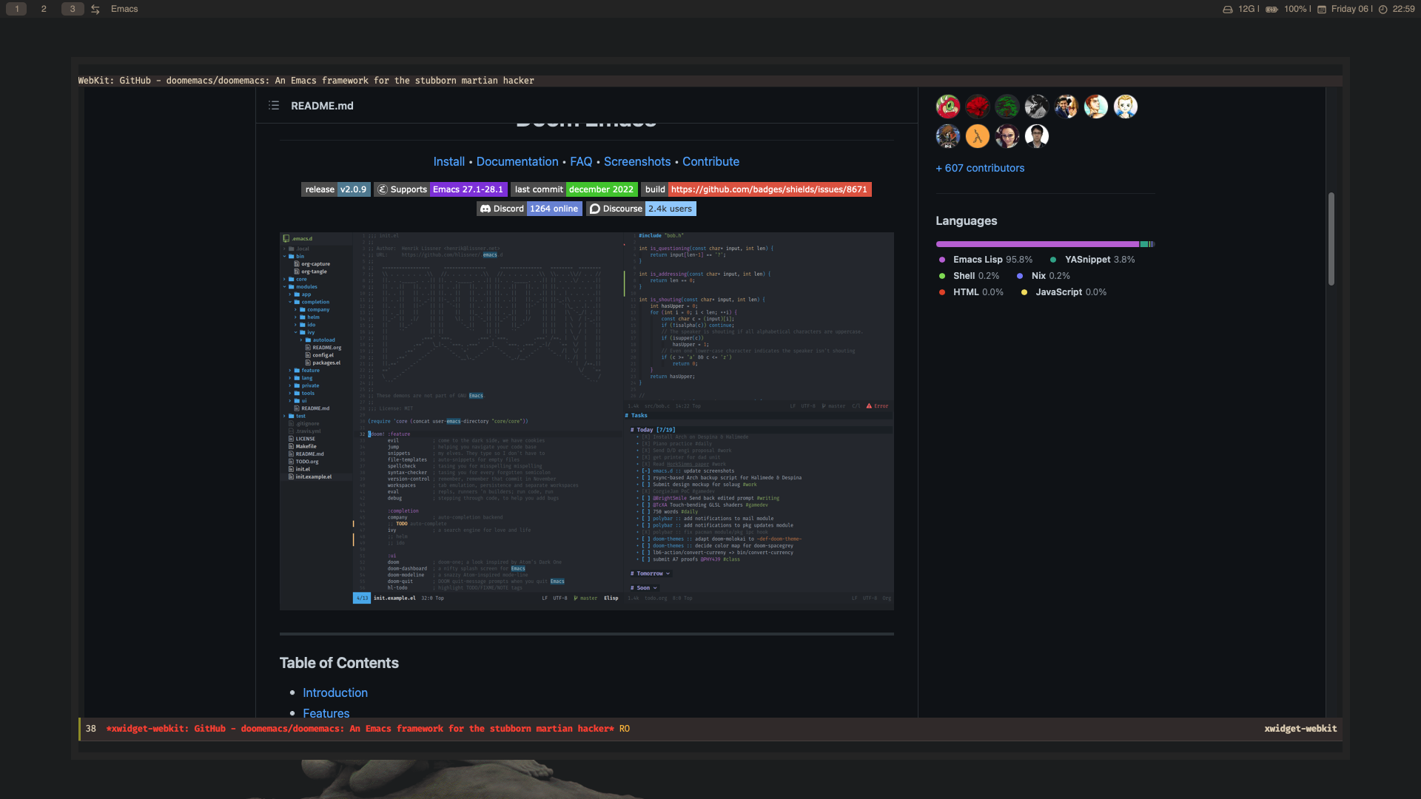Click the purple Emacs Lisp languages bar segment
Viewport: 1421px width, 799px height.
point(1037,244)
